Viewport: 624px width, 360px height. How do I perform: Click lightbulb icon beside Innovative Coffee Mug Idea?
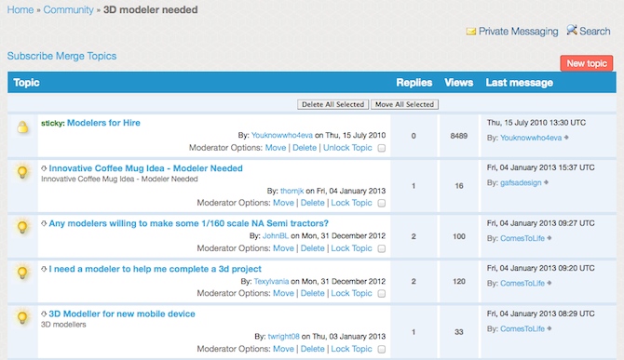(x=22, y=172)
